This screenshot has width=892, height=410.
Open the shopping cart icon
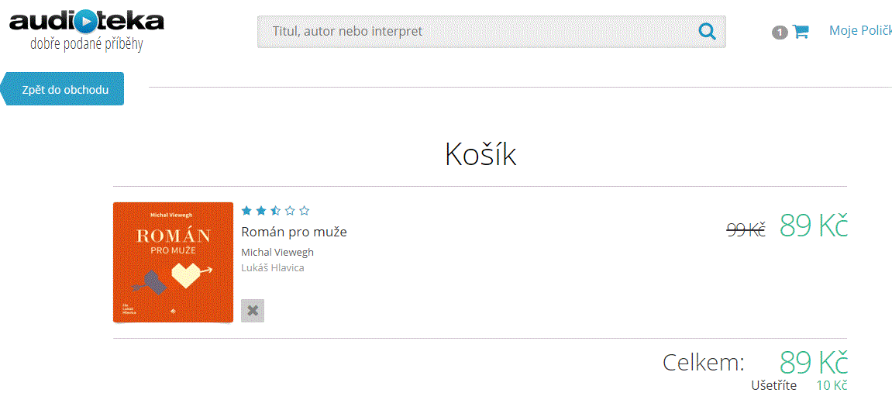click(801, 31)
